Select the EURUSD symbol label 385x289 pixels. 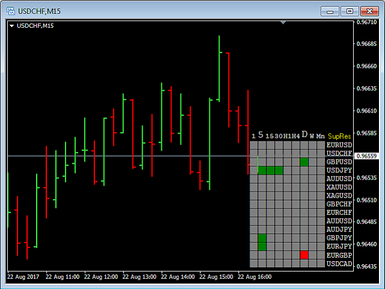click(339, 145)
